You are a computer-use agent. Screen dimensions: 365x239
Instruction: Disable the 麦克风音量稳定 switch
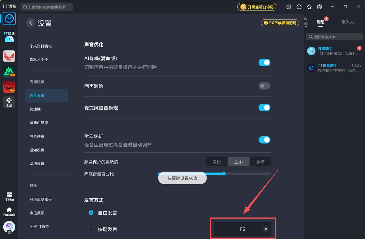coord(264,108)
